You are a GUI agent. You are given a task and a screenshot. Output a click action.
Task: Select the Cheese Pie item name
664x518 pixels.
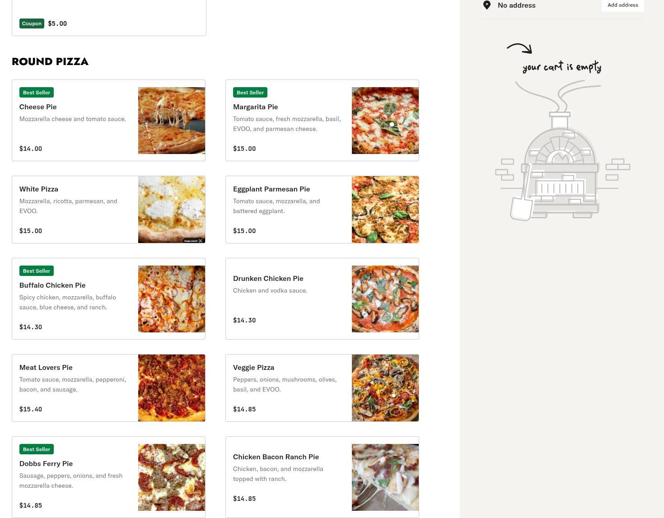pos(38,107)
